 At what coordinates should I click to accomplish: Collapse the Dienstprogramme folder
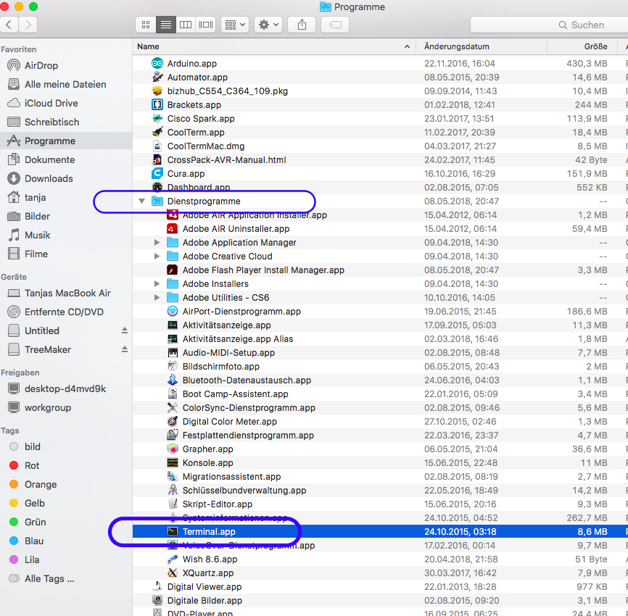(142, 201)
